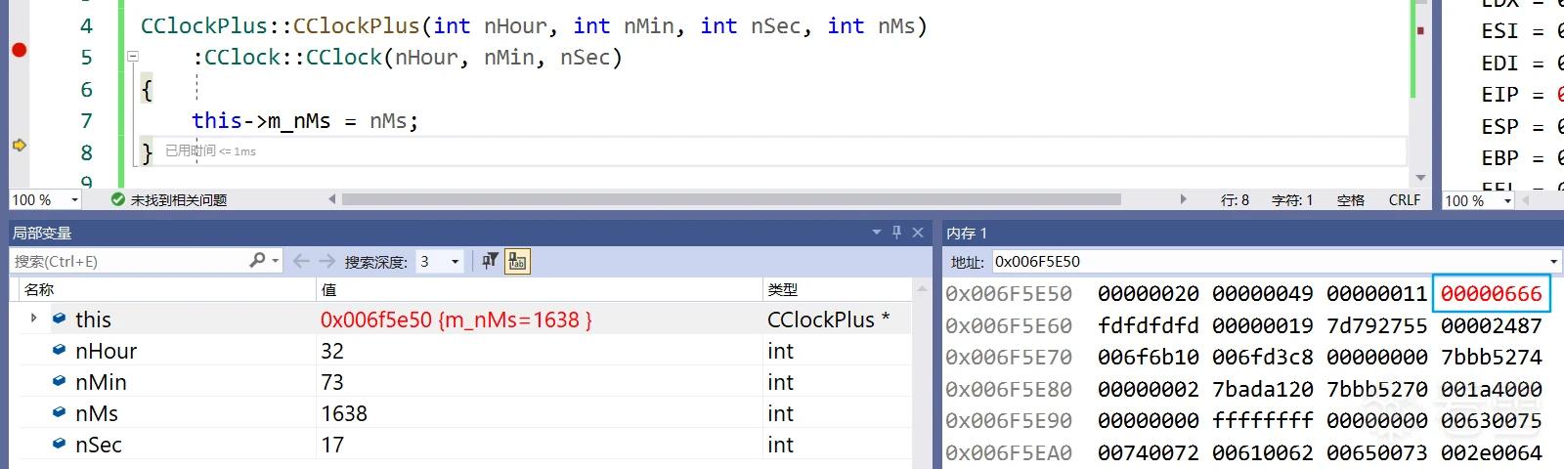Image resolution: width=1564 pixels, height=469 pixels.
Task: Click memory value ffffffff
Action: point(1262,420)
